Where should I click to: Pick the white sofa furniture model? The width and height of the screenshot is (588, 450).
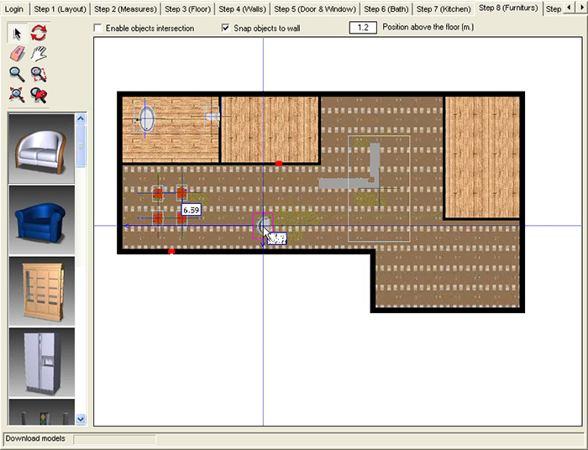coord(40,149)
